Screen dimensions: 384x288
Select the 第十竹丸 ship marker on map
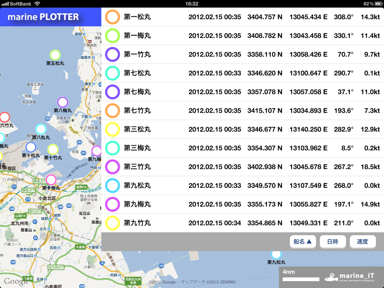[x=53, y=150]
